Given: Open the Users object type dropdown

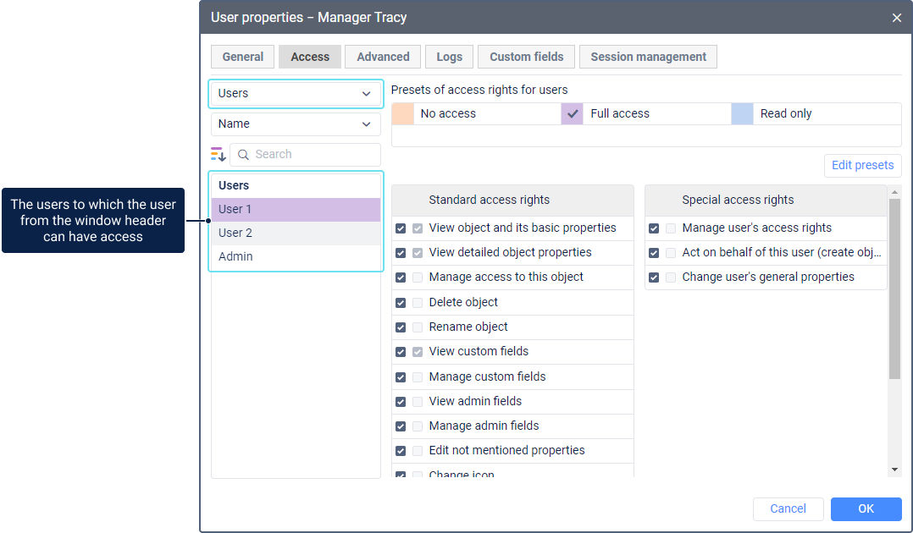Looking at the screenshot, I should click(x=296, y=94).
